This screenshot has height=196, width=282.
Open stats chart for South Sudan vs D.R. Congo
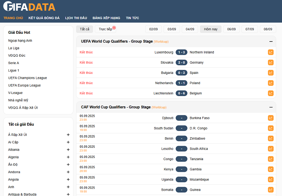(x=271, y=128)
